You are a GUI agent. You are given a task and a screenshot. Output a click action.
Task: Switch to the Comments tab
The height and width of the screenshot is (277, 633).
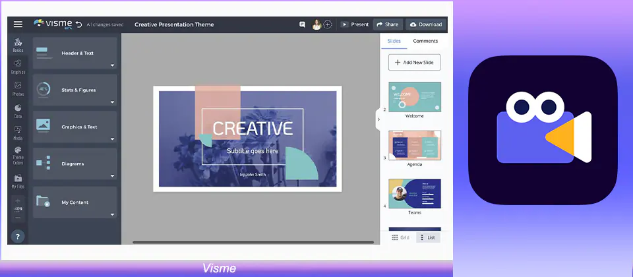[425, 41]
